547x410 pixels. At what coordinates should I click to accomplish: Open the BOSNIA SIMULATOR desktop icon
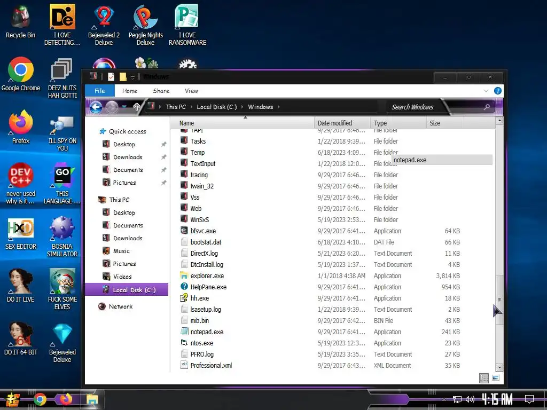tap(62, 236)
